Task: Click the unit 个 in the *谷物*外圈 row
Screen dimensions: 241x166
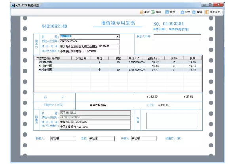Action: pos(99,70)
